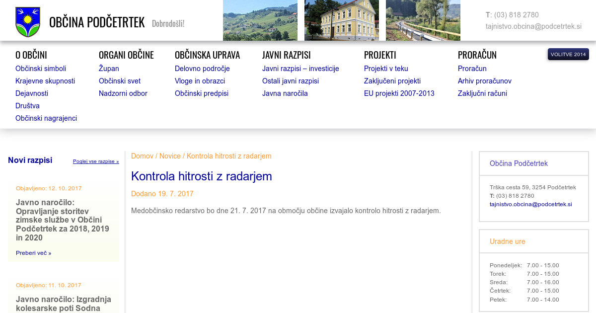Open the Občina Podčetrtek site title
Viewport: 596px width, 313px height.
[97, 22]
